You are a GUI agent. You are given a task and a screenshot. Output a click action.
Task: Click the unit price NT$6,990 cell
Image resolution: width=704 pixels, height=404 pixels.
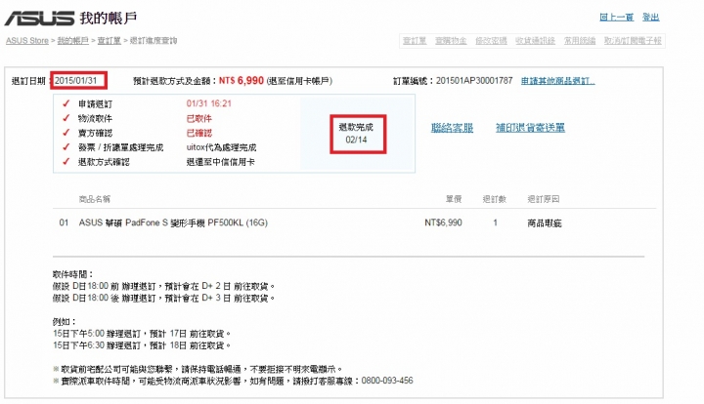[443, 222]
